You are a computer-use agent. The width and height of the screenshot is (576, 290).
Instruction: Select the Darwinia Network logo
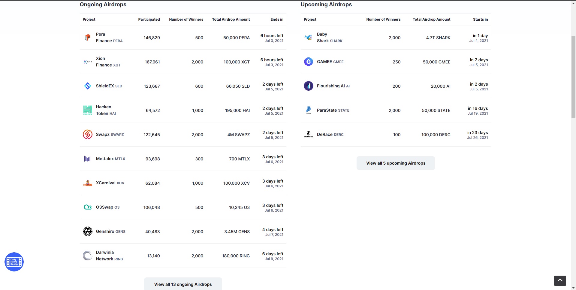click(87, 256)
